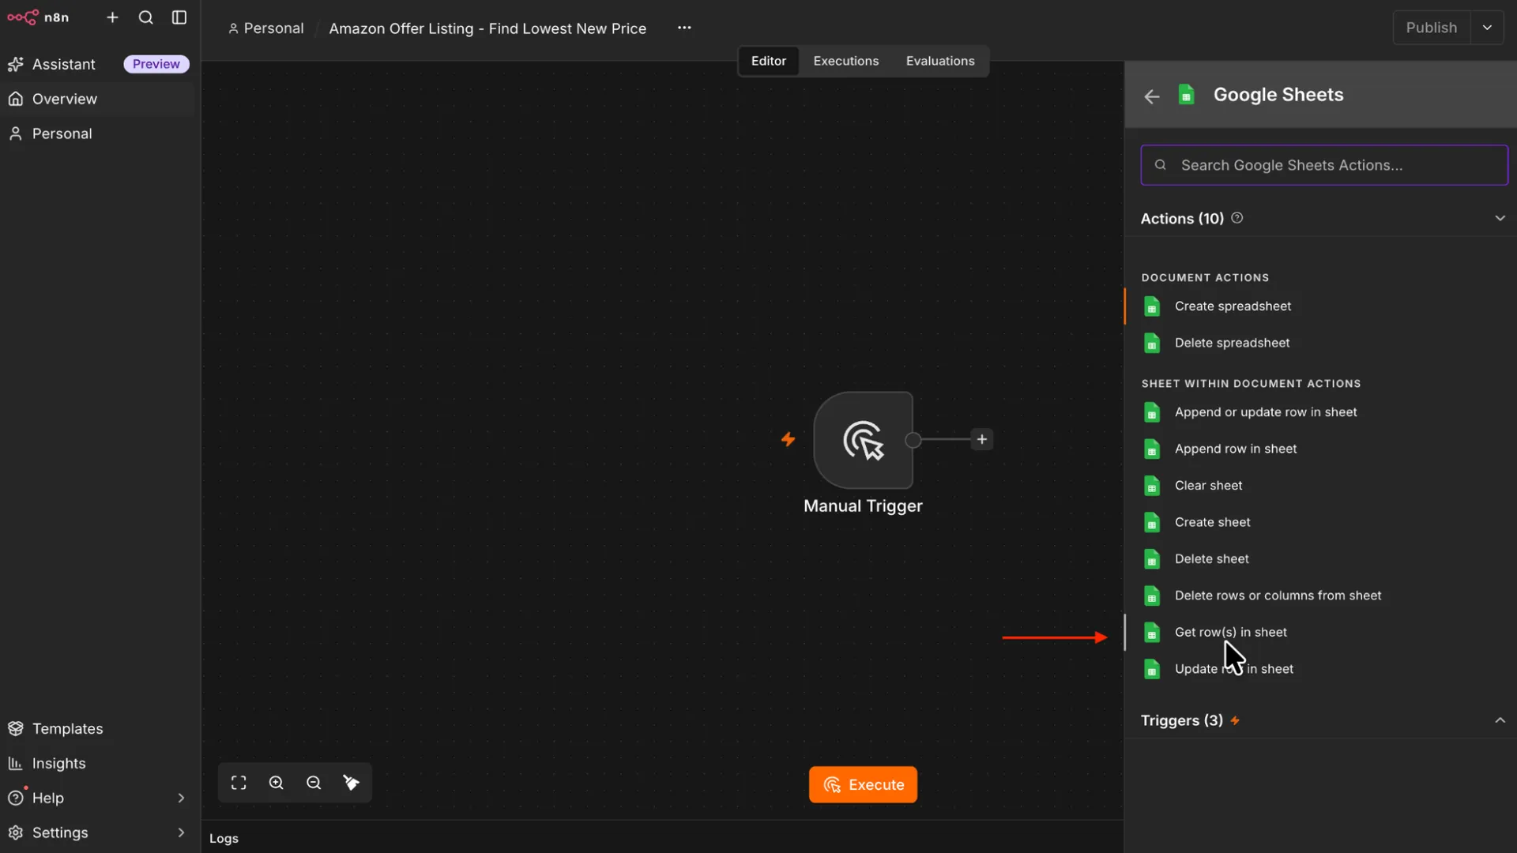The height and width of the screenshot is (853, 1517).
Task: Fit workflow to view icon
Action: pyautogui.click(x=239, y=783)
